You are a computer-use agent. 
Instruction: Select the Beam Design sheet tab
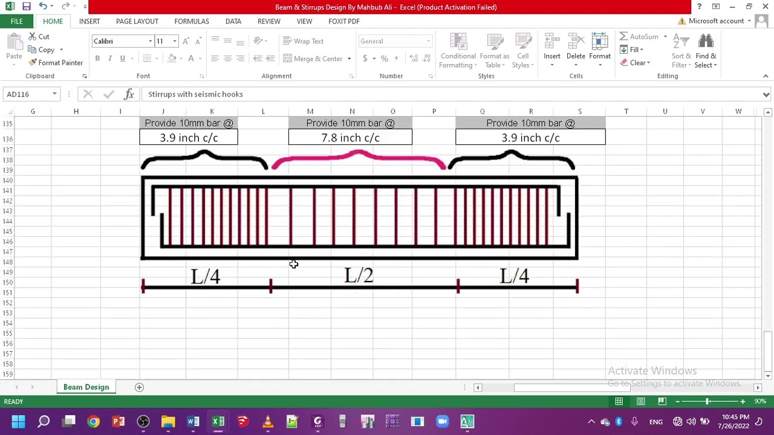[x=86, y=387]
